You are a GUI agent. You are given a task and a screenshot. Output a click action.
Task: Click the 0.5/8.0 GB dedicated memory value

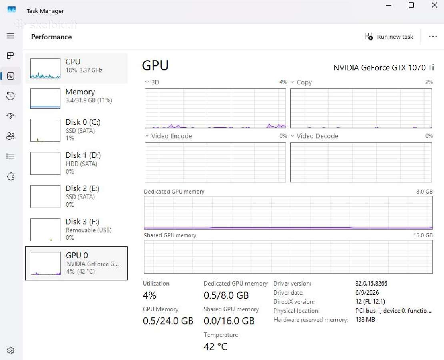[226, 296]
